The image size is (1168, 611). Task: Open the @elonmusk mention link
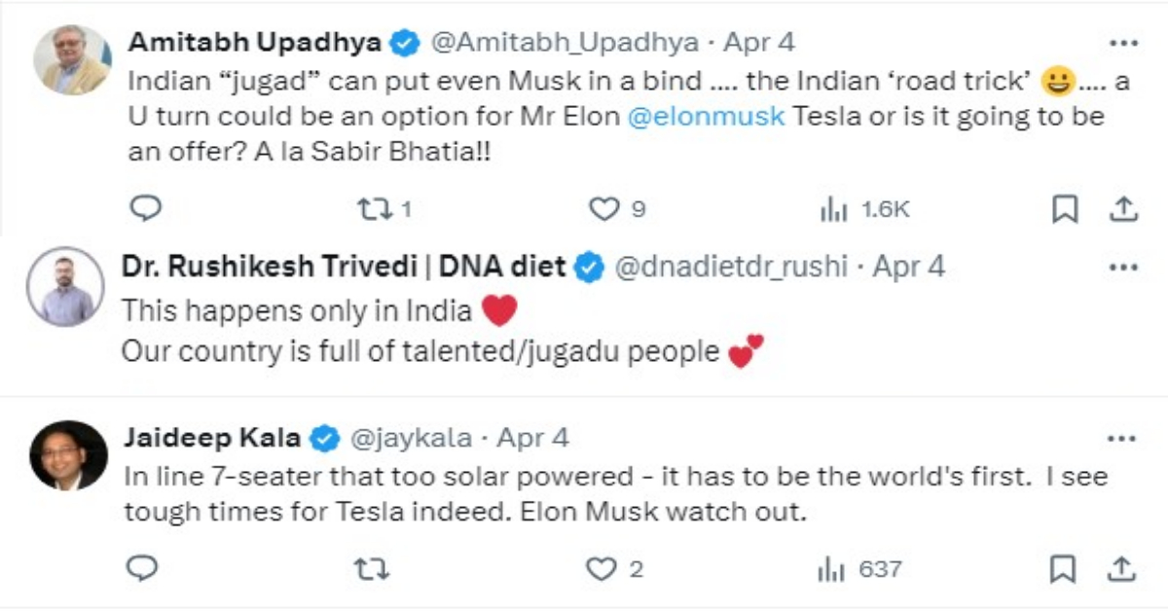tap(706, 119)
